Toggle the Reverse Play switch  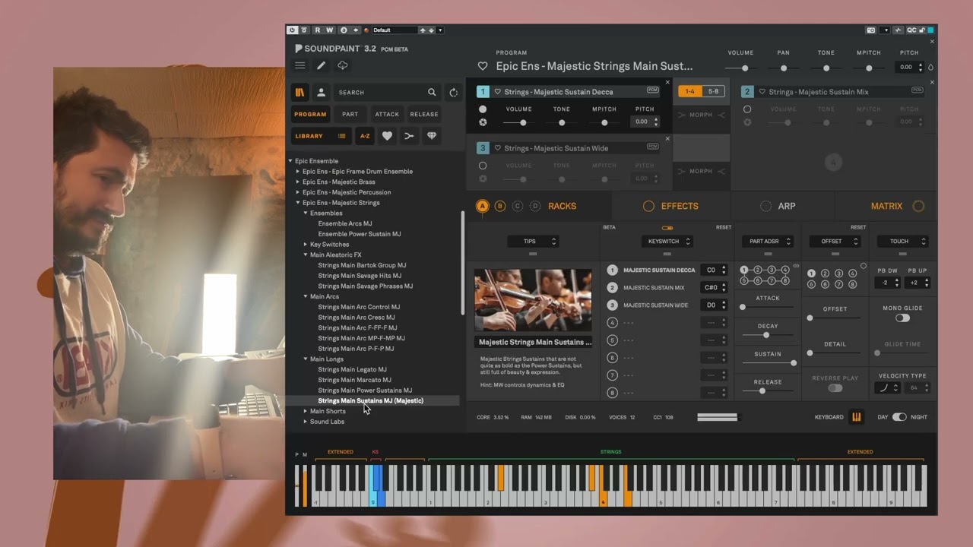coord(835,388)
